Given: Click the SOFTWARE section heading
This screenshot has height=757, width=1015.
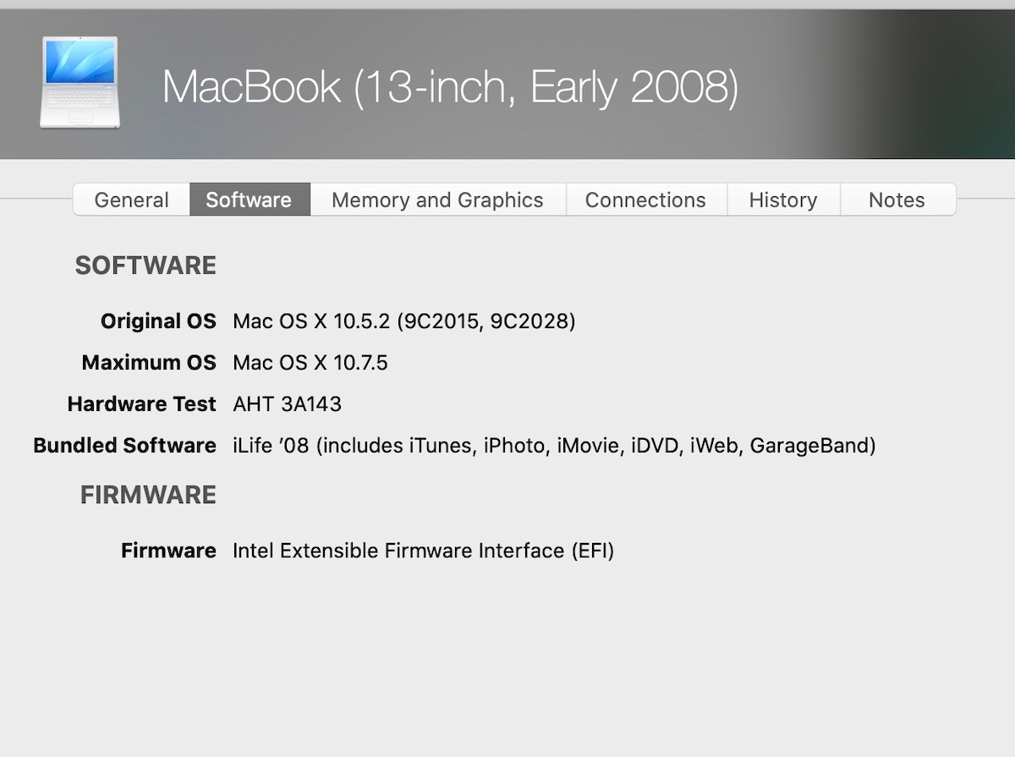Looking at the screenshot, I should [145, 266].
